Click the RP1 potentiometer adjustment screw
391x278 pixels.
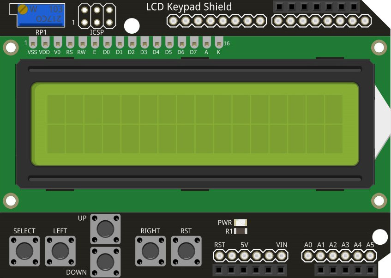click(22, 9)
